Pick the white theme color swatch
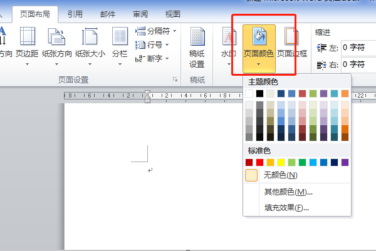 click(x=249, y=94)
